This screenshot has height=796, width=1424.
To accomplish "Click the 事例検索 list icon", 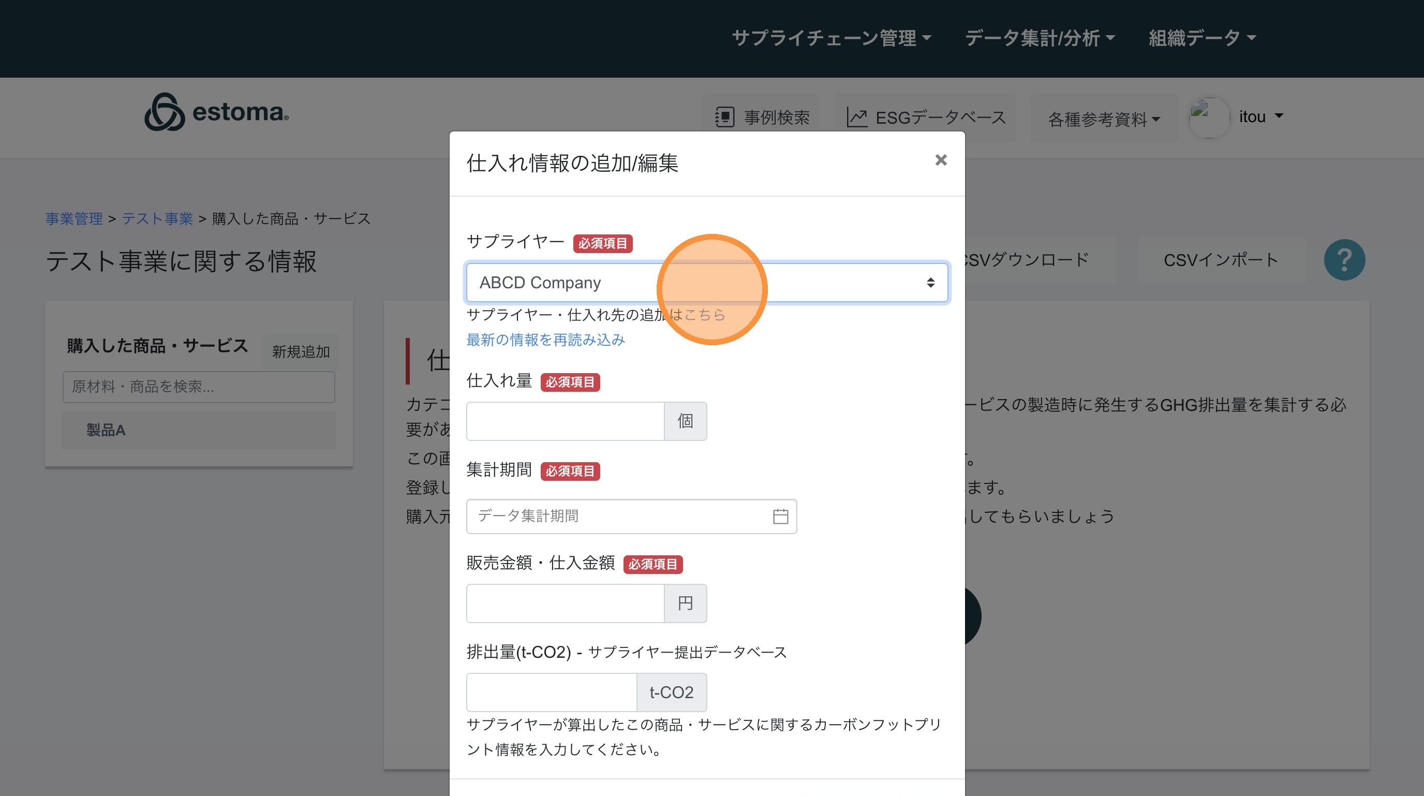I will pos(724,117).
